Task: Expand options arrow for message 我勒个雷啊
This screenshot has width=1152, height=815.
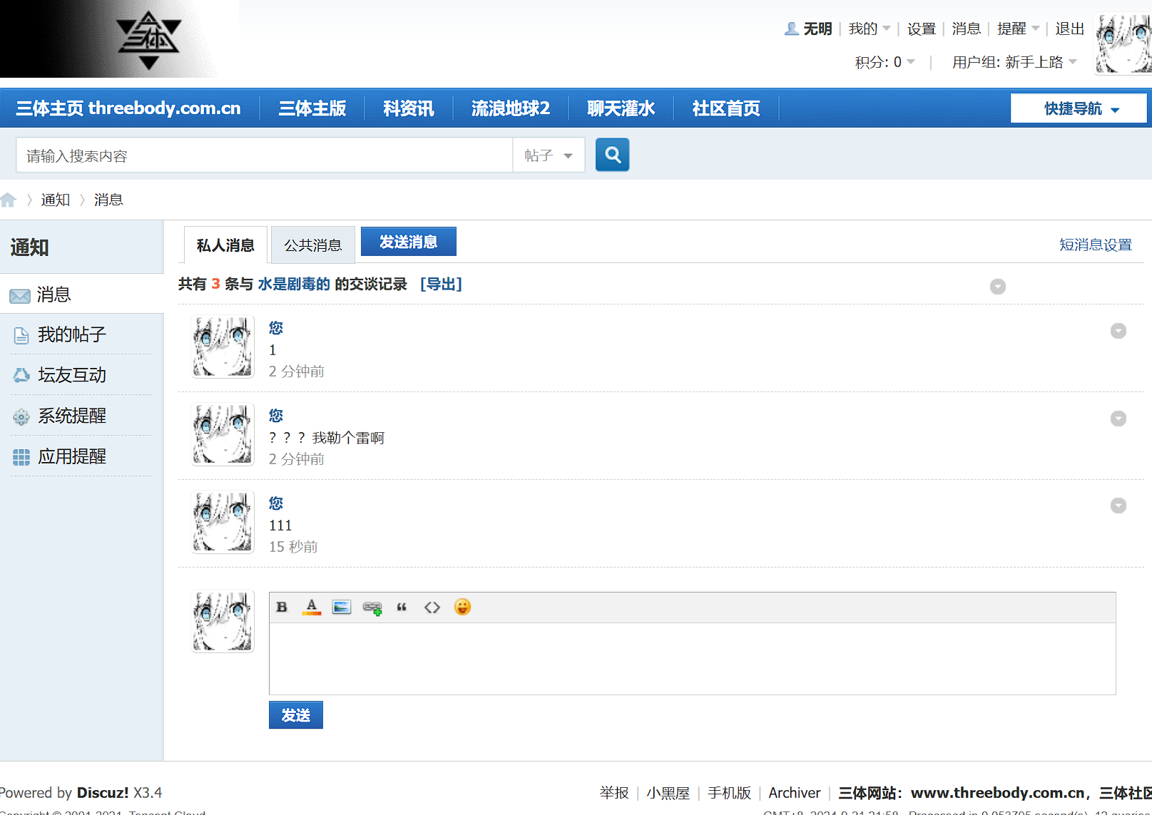Action: point(1118,419)
